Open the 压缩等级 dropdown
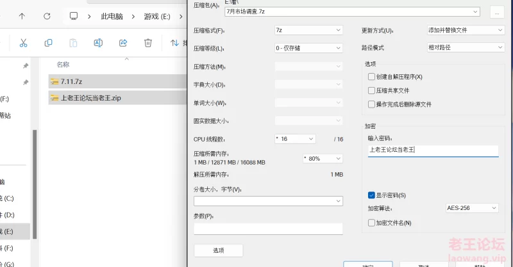The image size is (513, 267). (x=308, y=48)
